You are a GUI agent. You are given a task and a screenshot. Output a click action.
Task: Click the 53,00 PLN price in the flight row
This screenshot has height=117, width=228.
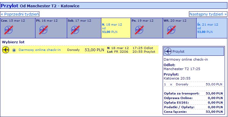(94, 50)
